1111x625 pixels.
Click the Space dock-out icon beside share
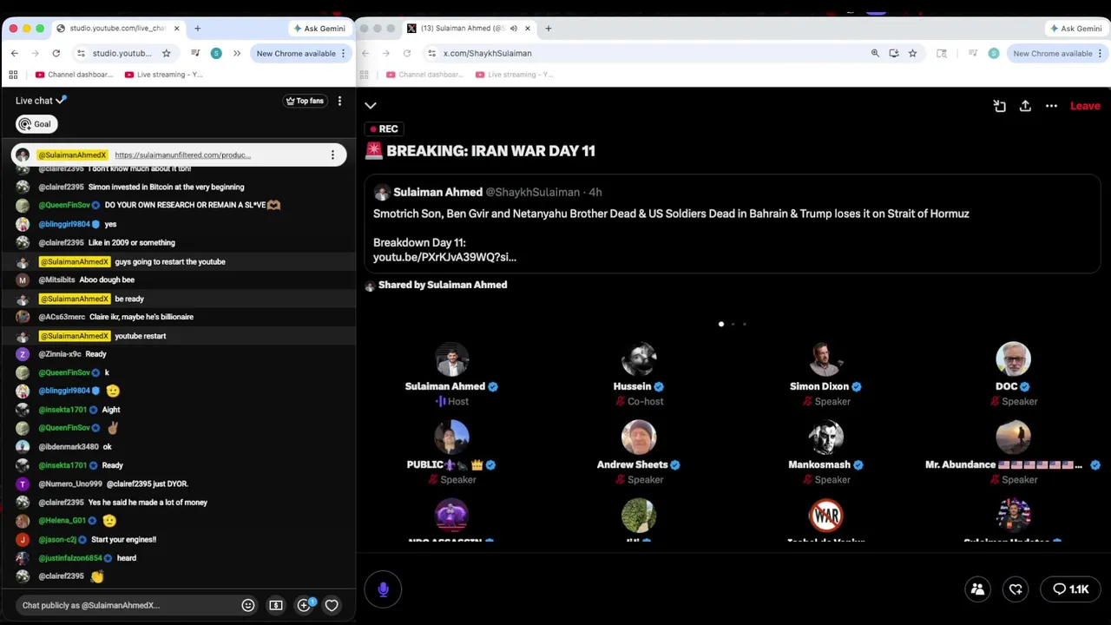click(x=1000, y=106)
